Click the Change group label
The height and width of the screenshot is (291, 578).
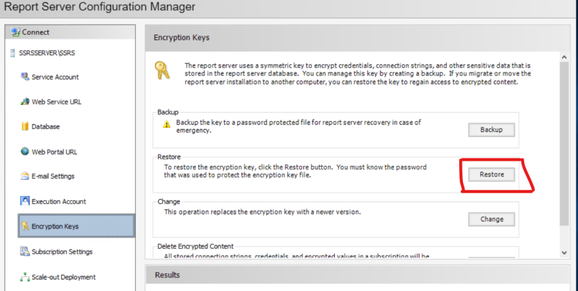[x=168, y=202]
